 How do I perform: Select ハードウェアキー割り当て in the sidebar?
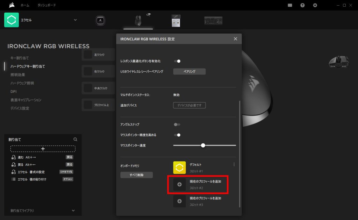pos(28,66)
